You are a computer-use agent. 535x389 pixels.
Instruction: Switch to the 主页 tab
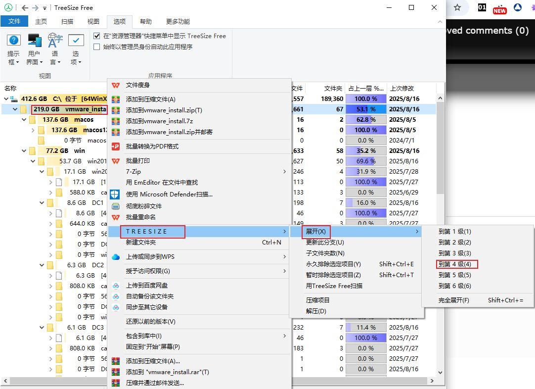click(41, 21)
